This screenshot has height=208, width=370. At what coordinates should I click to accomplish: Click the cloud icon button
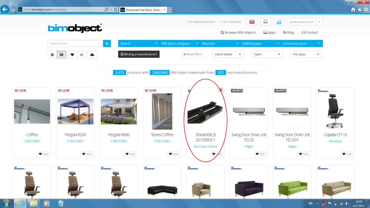[92, 55]
